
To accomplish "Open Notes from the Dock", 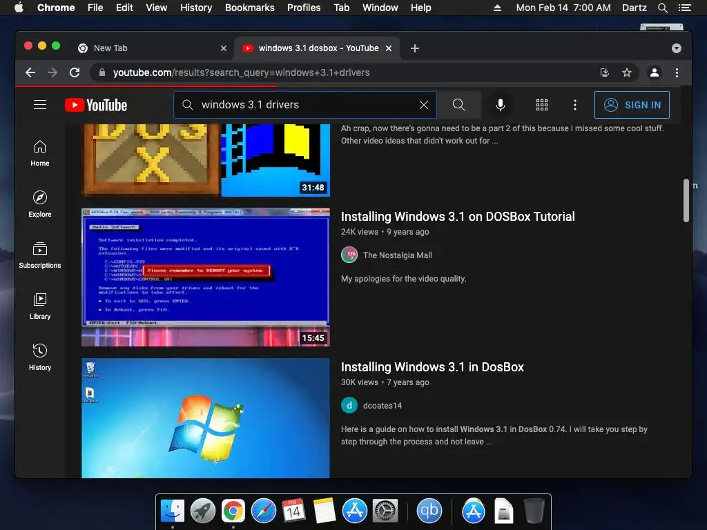I will tap(324, 511).
